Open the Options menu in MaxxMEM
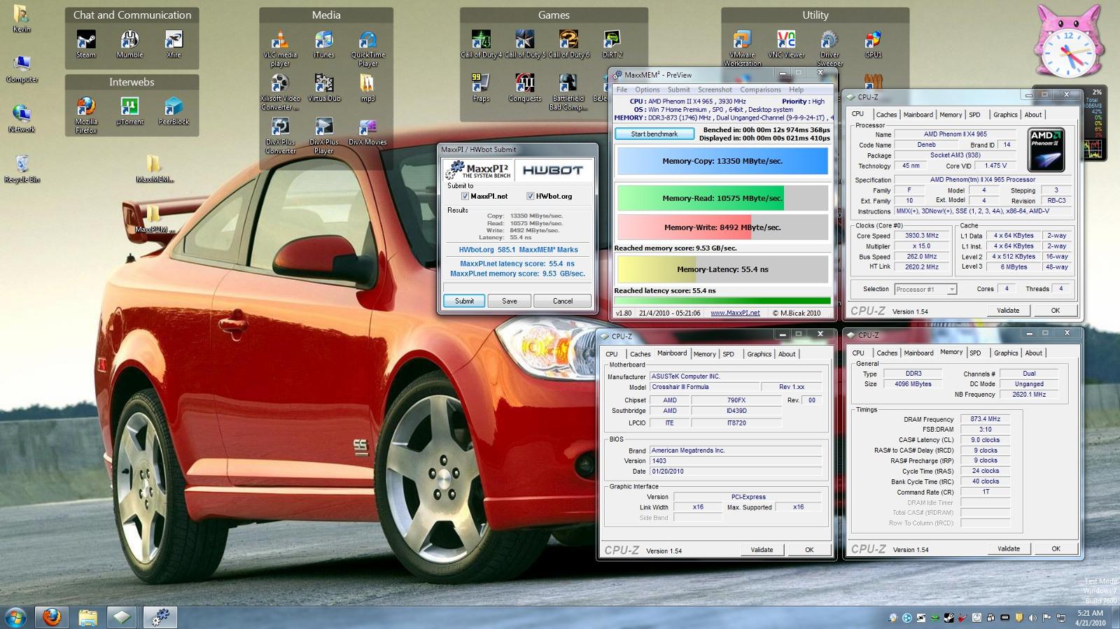This screenshot has width=1120, height=629. click(647, 90)
